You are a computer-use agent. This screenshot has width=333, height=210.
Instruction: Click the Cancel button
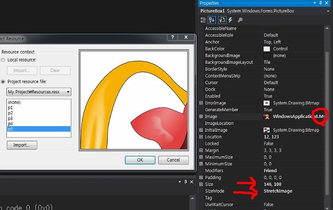pyautogui.click(x=173, y=160)
